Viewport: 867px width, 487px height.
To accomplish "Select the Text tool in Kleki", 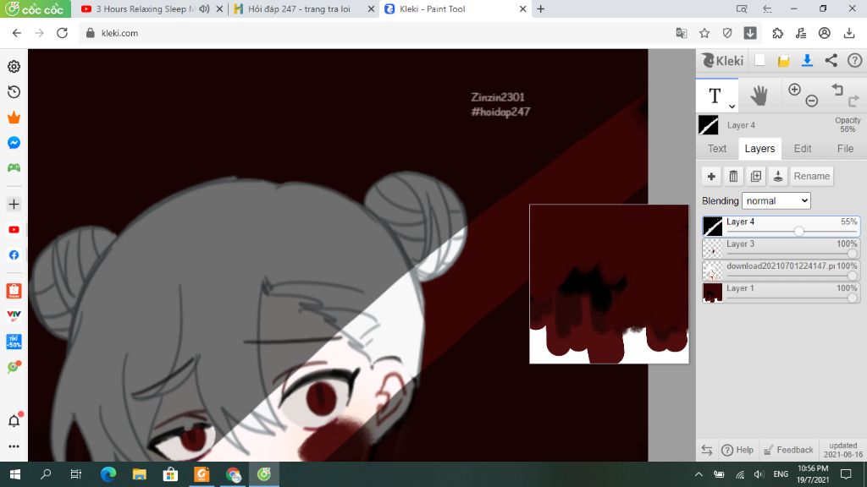I will pyautogui.click(x=715, y=96).
